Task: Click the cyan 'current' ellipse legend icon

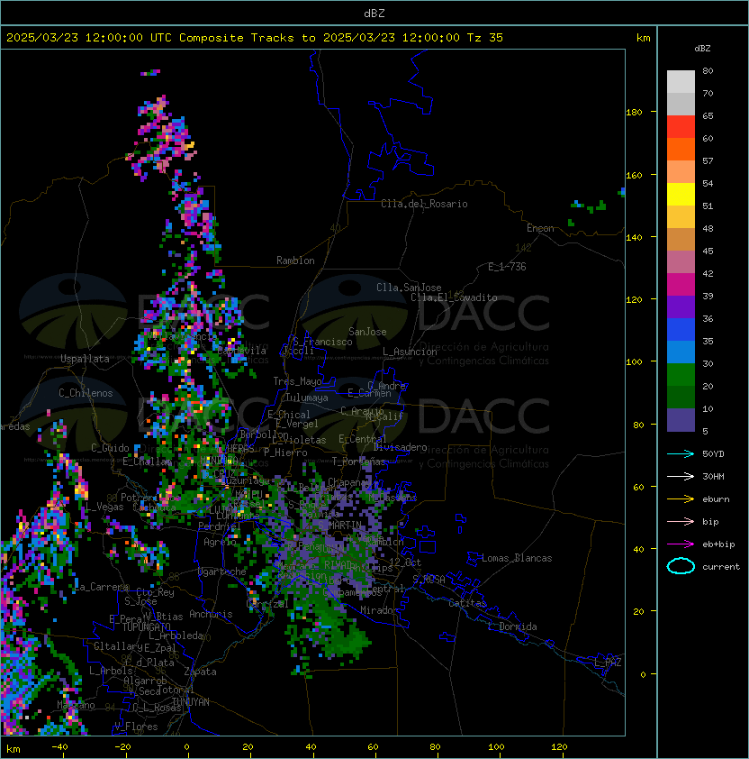Action: point(681,566)
